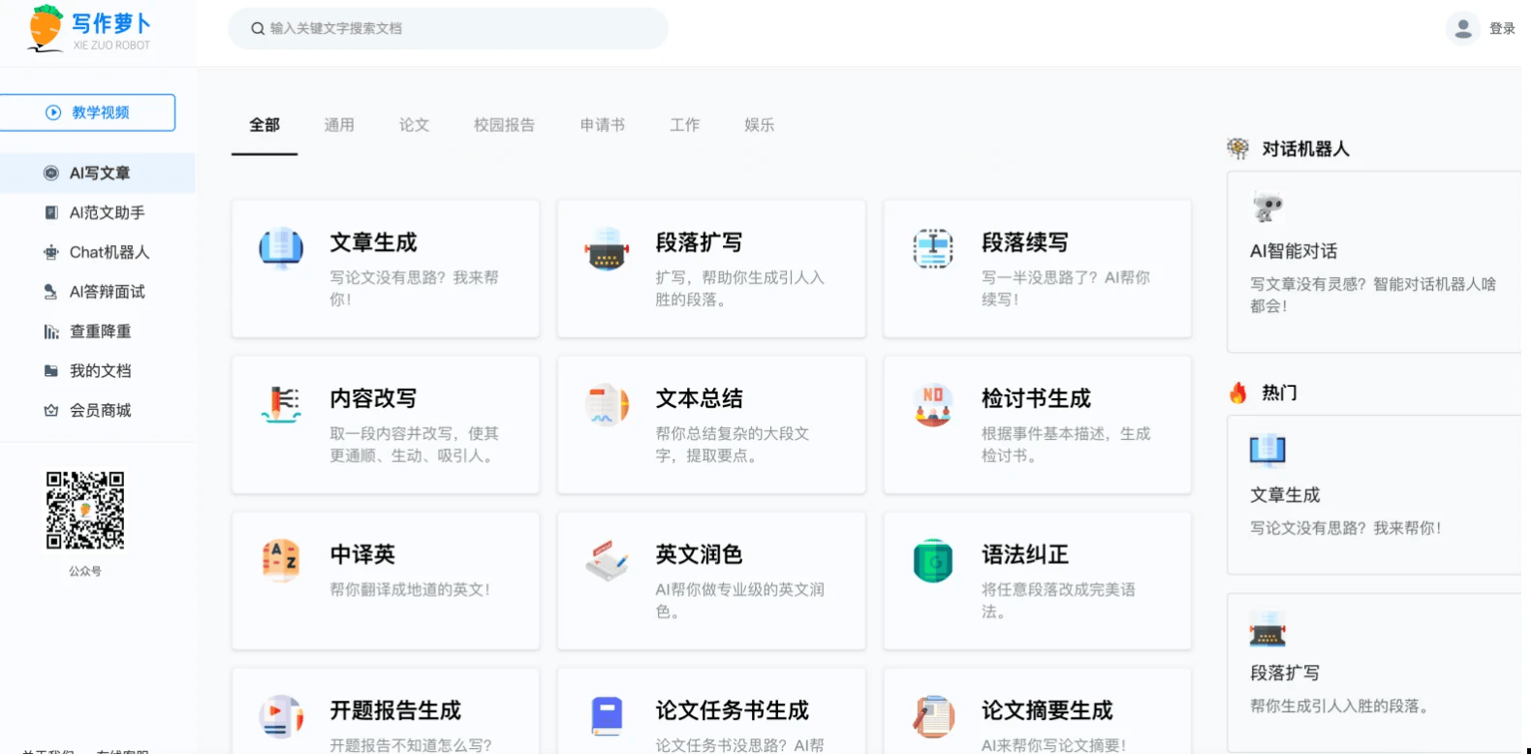
Task: Click the 我的文档 folder icon
Action: tap(51, 371)
